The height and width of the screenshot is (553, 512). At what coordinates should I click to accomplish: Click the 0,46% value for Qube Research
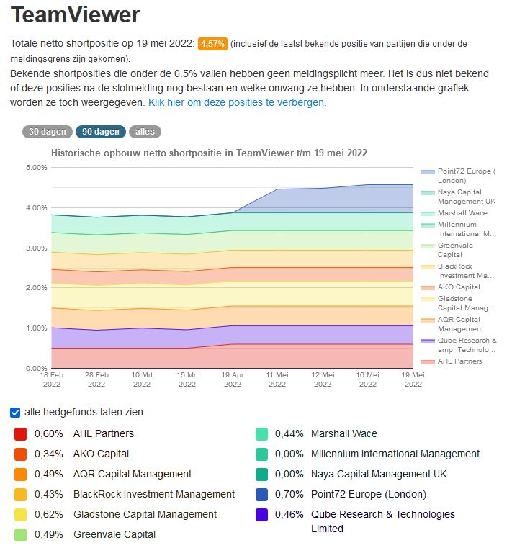(x=289, y=515)
